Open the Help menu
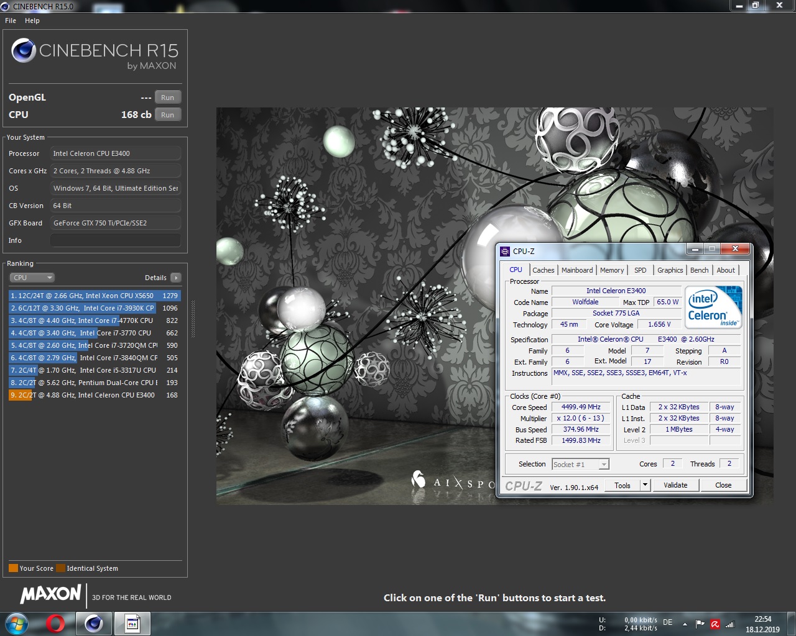Screen dimensions: 796x636 pos(32,20)
